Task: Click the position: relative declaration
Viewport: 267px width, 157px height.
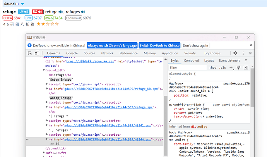Action: pos(191,95)
